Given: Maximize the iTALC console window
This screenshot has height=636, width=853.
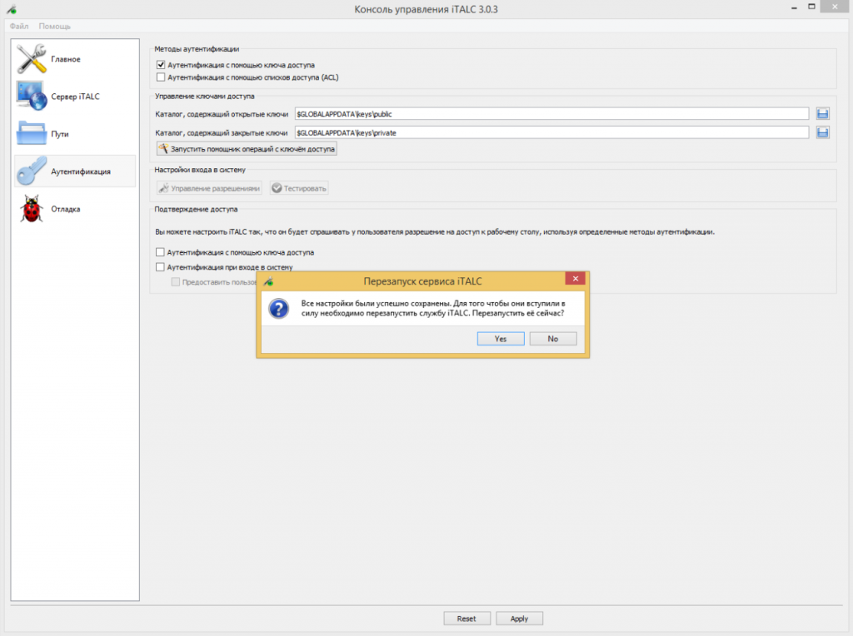Looking at the screenshot, I should pyautogui.click(x=811, y=7).
